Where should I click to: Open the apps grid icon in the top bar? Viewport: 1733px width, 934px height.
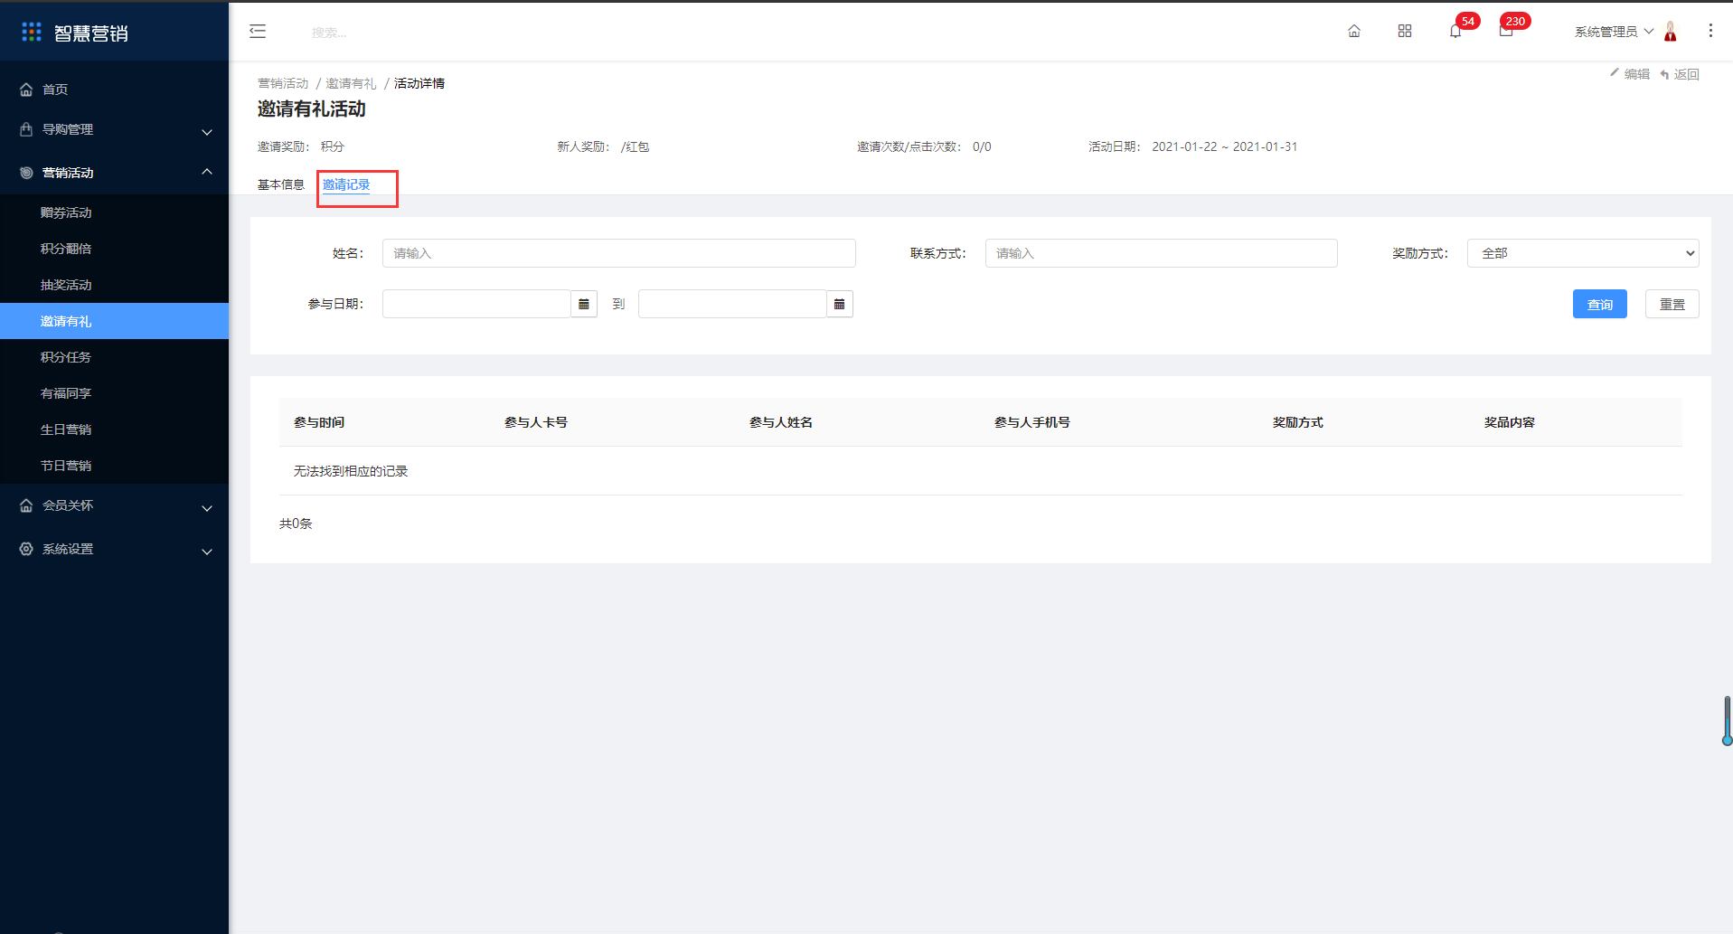[1405, 32]
